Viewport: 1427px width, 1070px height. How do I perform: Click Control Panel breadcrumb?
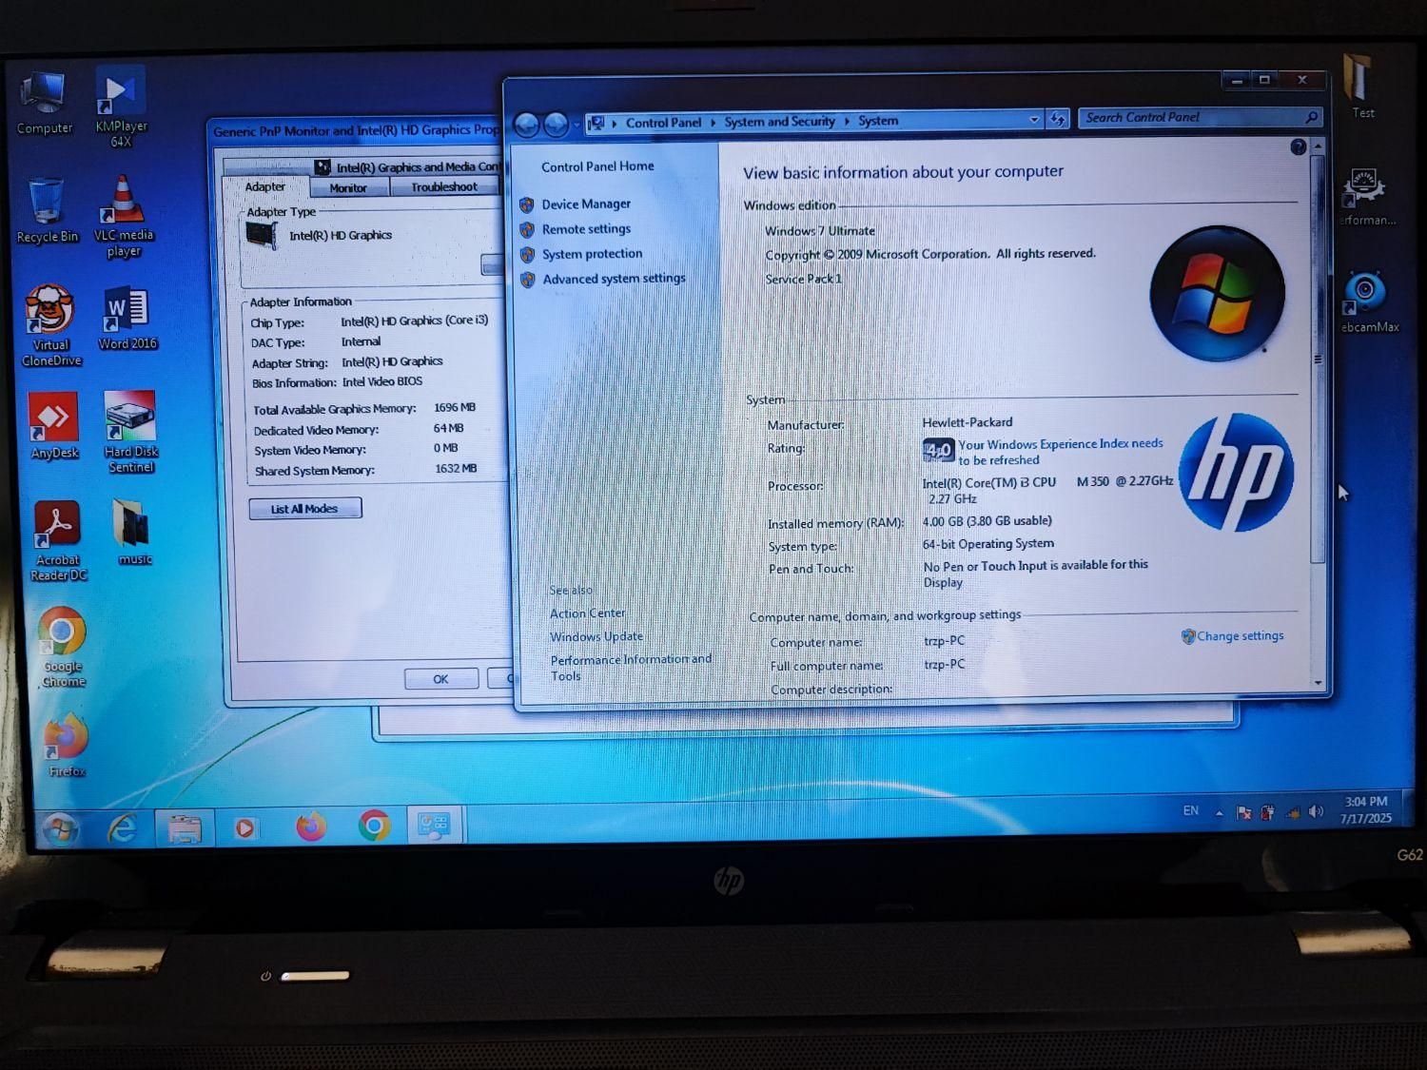pyautogui.click(x=663, y=123)
